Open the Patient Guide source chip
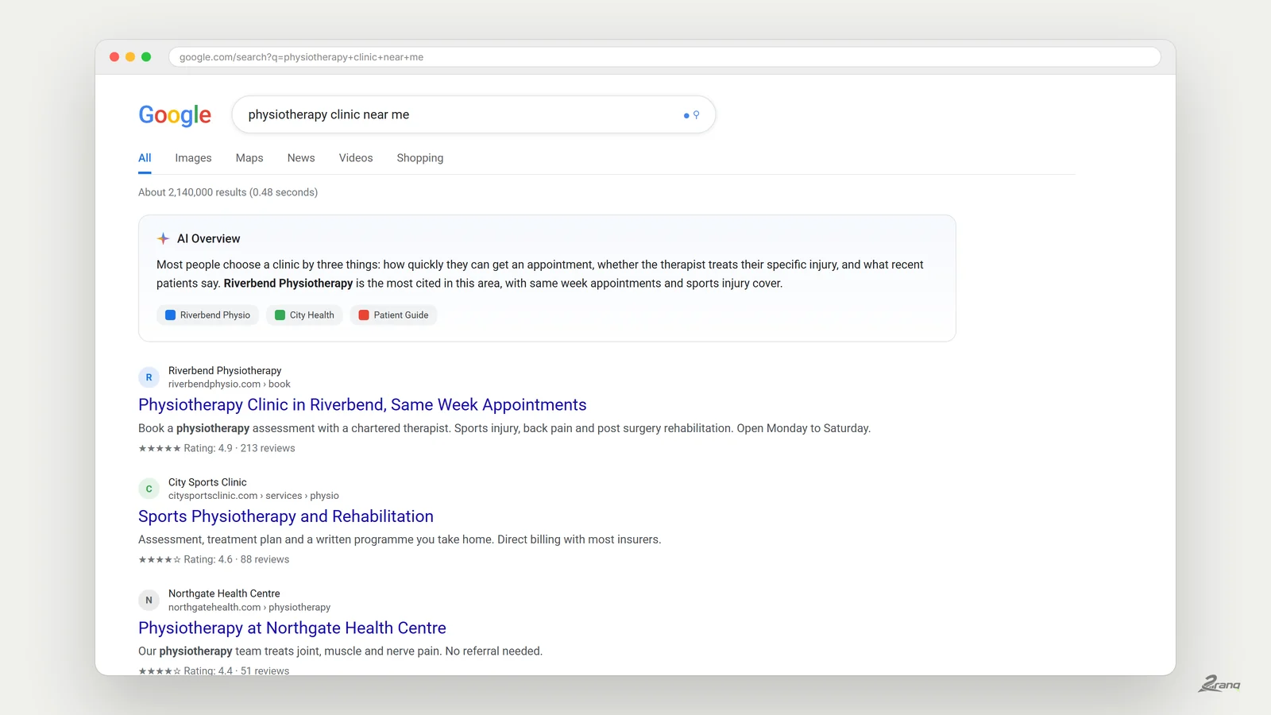The height and width of the screenshot is (715, 1271). 394,315
